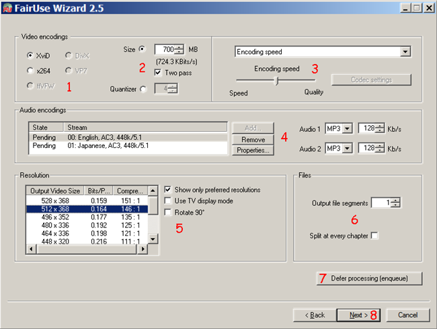
Task: Minimize the FairUse Wizard window
Action: (x=405, y=8)
